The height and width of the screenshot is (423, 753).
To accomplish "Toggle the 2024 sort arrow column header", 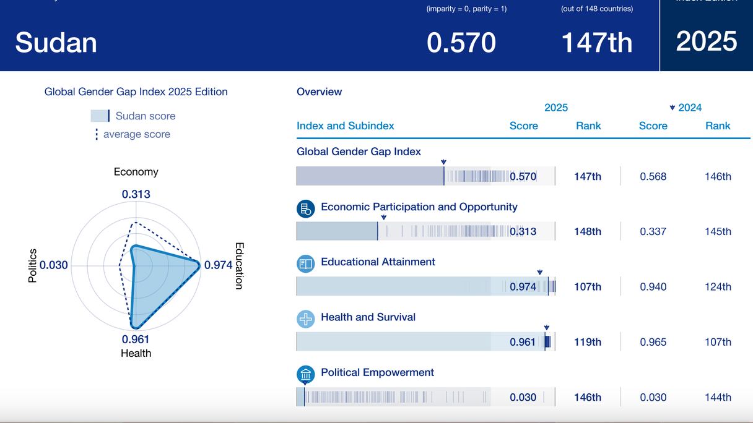I will point(685,108).
